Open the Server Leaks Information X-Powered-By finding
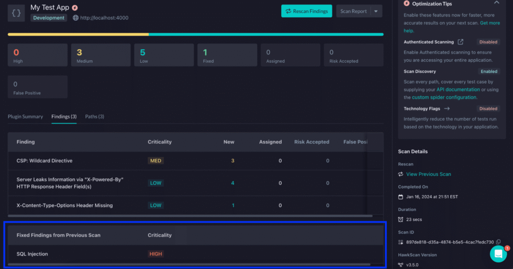This screenshot has width=513, height=269. (70, 183)
